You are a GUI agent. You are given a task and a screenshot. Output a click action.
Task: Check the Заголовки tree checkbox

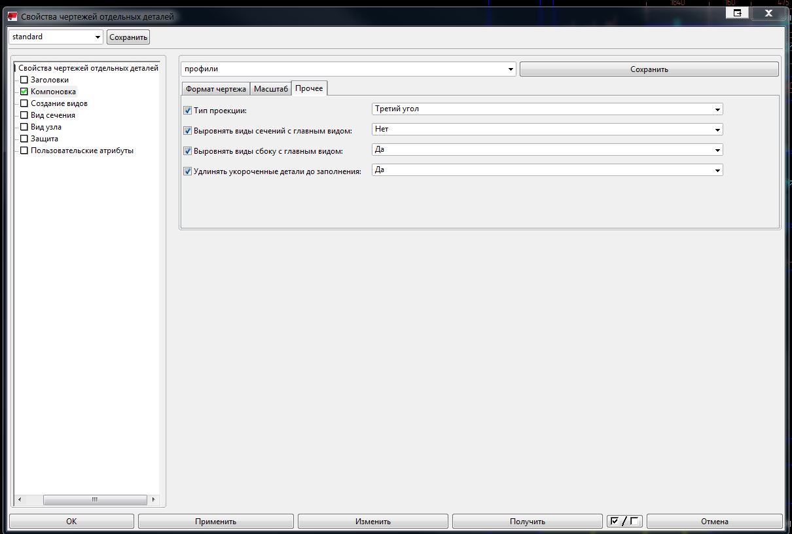pyautogui.click(x=24, y=80)
